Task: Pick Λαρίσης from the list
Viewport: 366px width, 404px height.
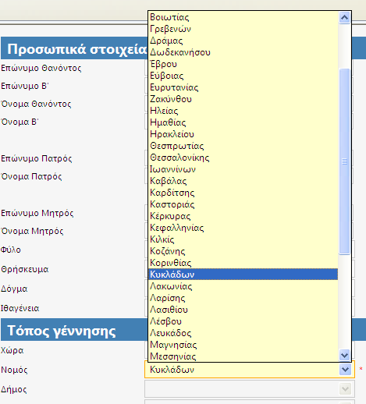Action: point(243,298)
